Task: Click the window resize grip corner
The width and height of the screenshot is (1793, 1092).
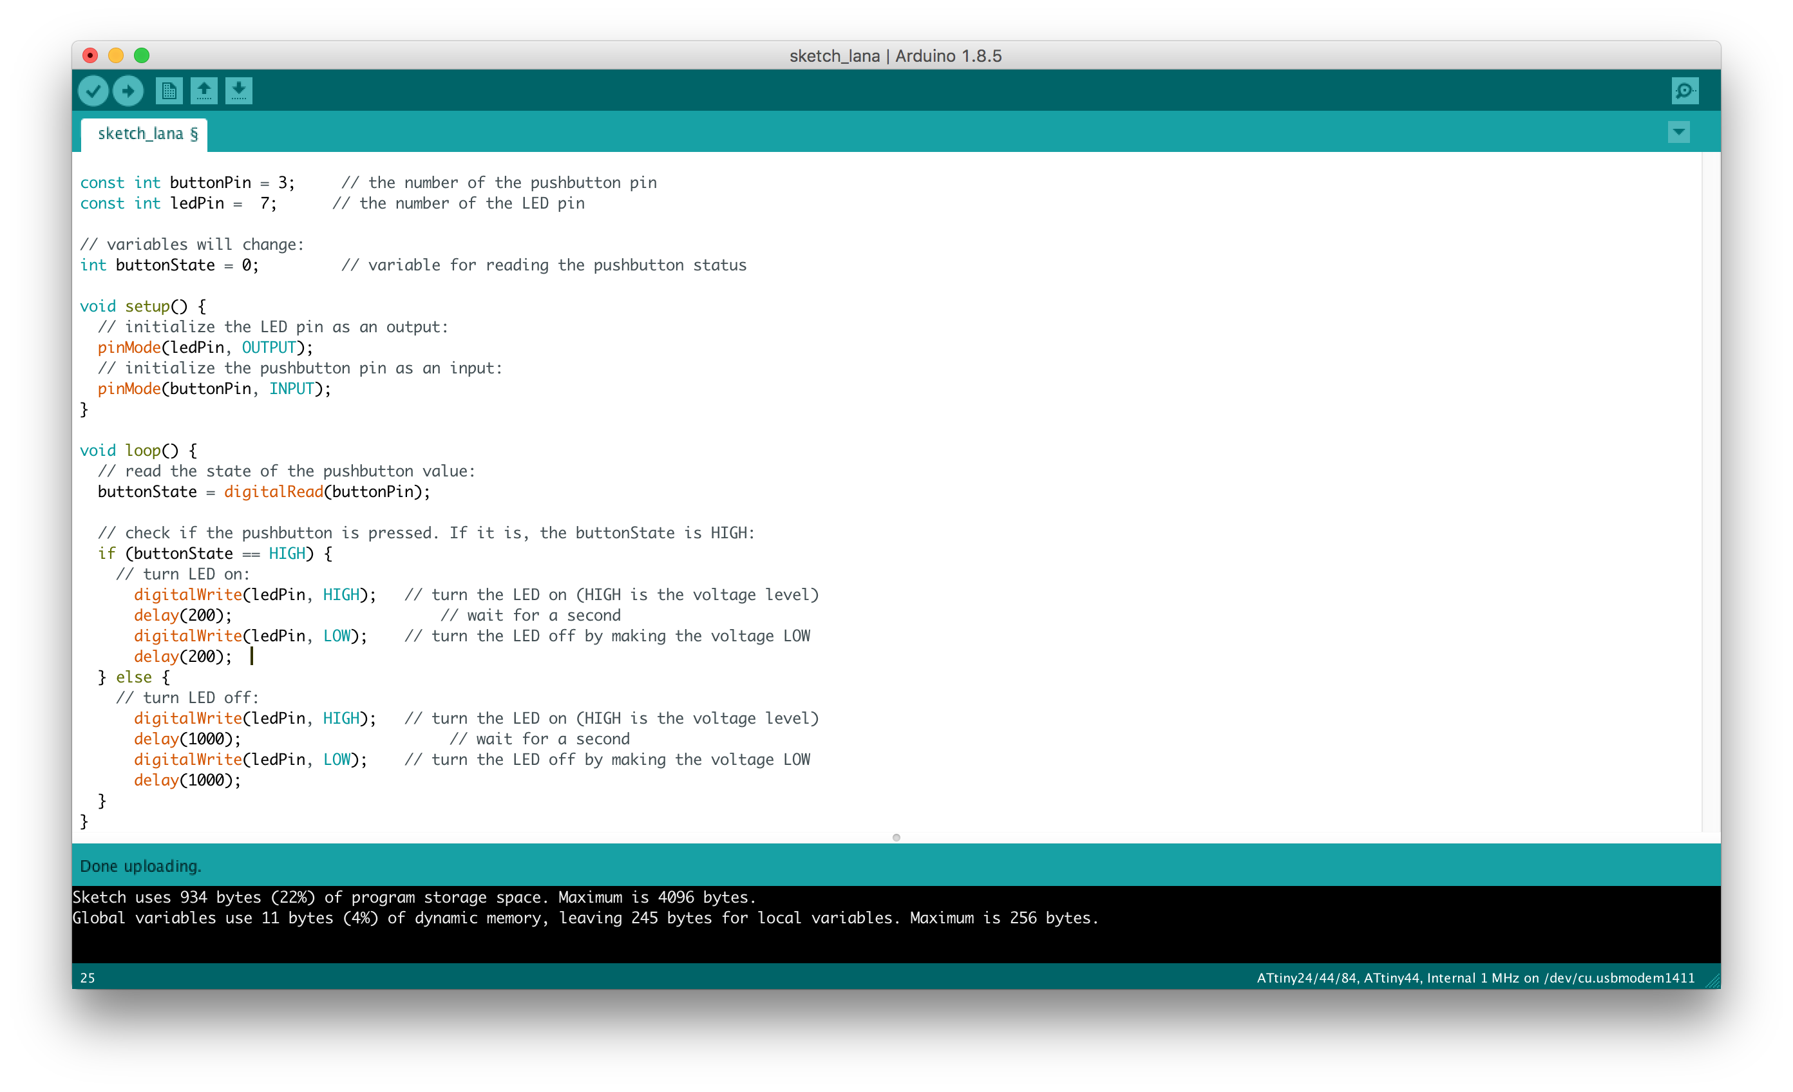Action: click(1713, 981)
